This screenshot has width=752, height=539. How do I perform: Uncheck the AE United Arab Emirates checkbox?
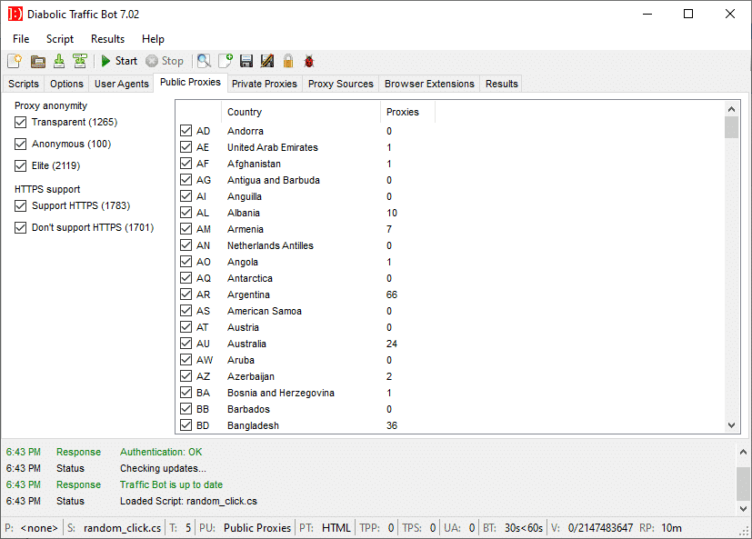(x=186, y=146)
